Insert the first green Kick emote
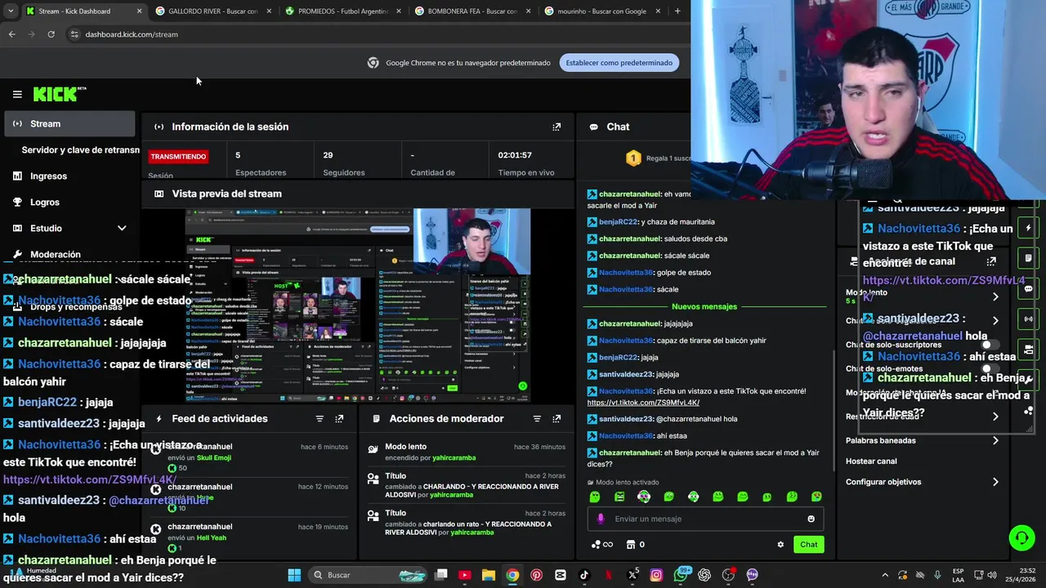1046x588 pixels. tap(595, 497)
